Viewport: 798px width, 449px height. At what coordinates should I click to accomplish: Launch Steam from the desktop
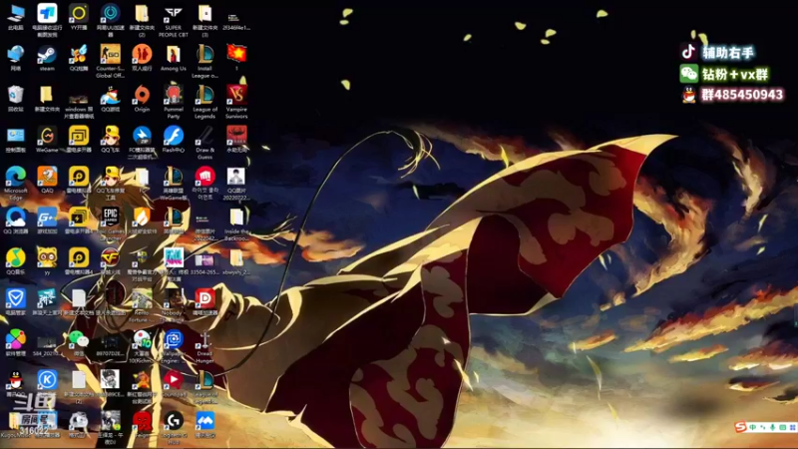(x=47, y=58)
